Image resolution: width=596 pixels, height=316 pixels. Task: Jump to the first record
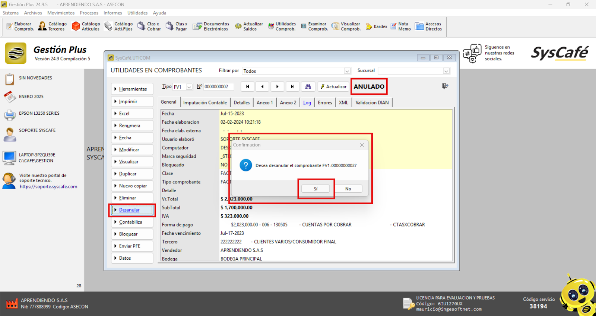pos(247,86)
